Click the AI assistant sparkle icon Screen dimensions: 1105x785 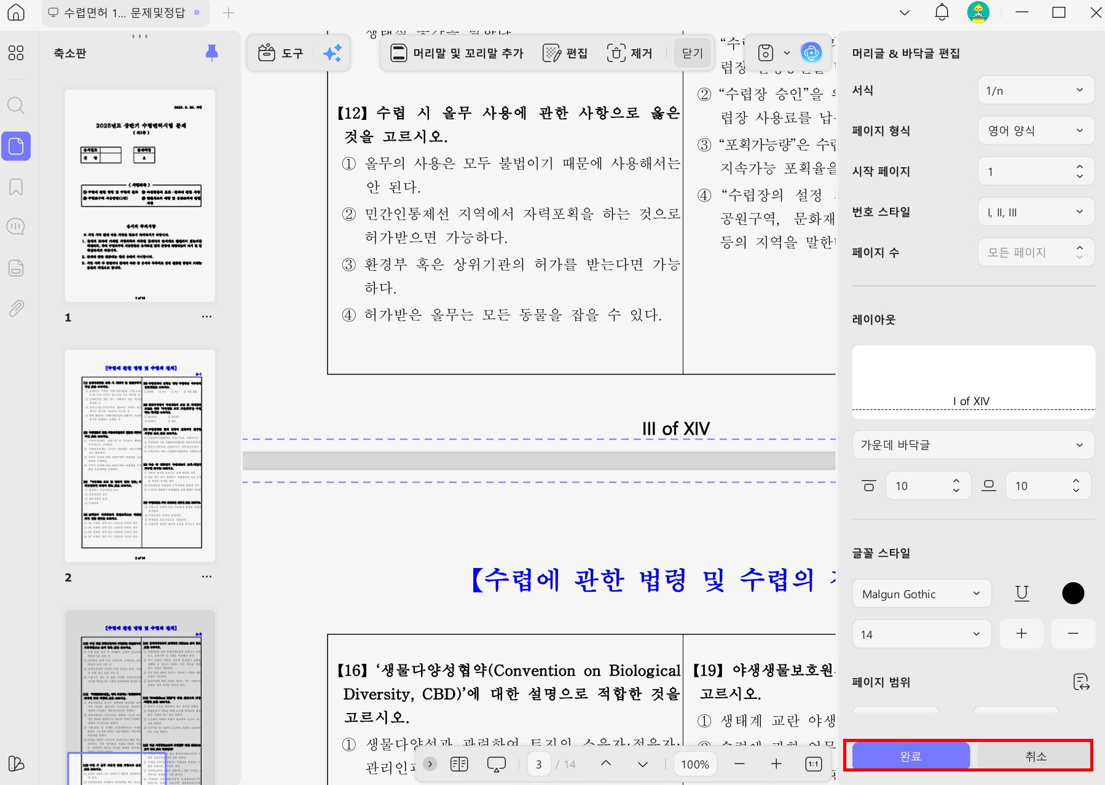point(334,53)
